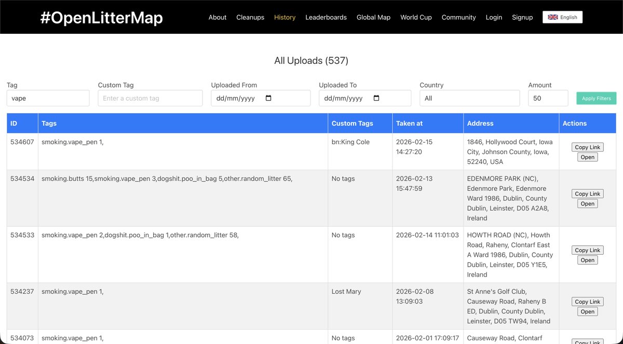Click the Uploaded To date field

(x=365, y=98)
